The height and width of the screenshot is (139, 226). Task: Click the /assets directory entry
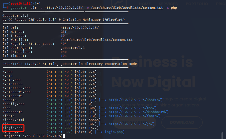point(10,100)
